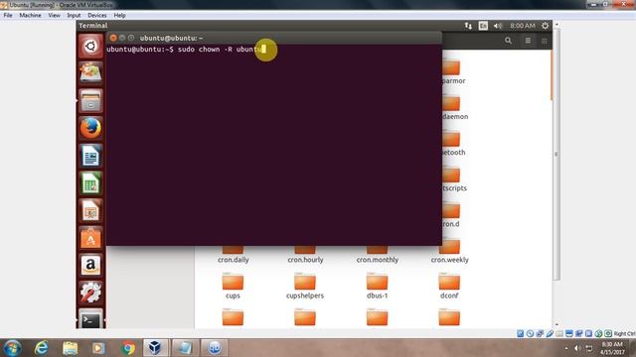Screen dimensions: 636x357
Task: Click the search icon in Files window
Action: 508,41
